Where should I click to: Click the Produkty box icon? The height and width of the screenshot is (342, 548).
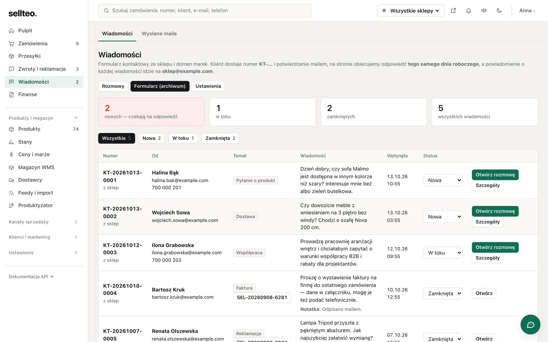(11, 129)
